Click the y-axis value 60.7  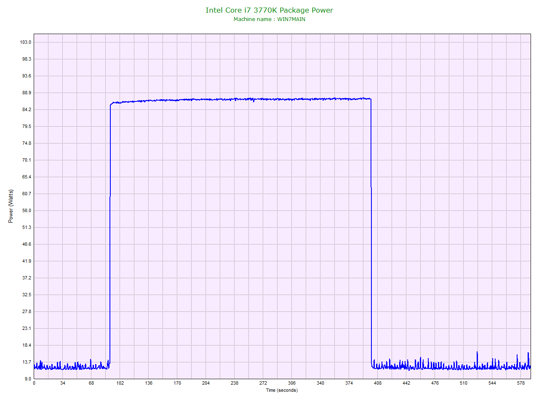coord(27,194)
